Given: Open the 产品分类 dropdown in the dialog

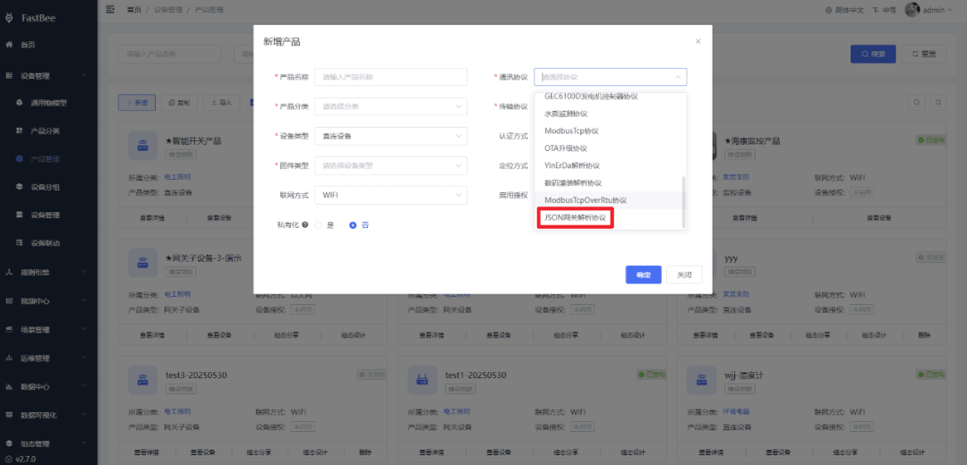Looking at the screenshot, I should pos(391,106).
